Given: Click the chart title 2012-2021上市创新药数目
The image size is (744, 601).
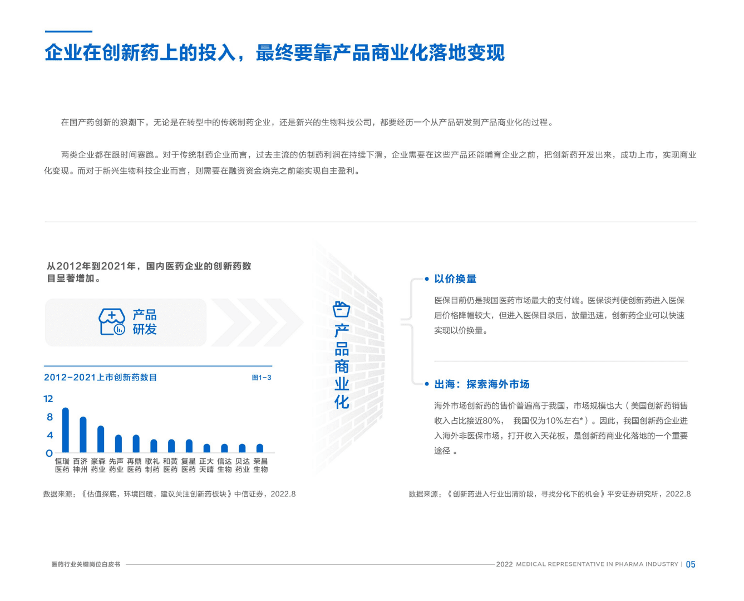Looking at the screenshot, I should (x=100, y=377).
